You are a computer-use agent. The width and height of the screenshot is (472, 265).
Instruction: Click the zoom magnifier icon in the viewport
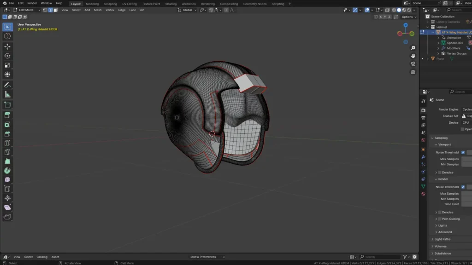(x=413, y=48)
